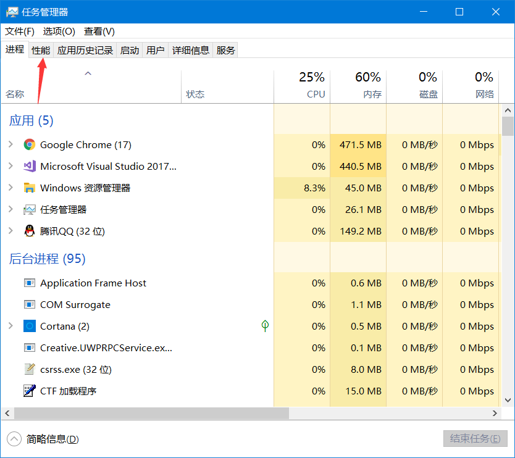Open the 选项(O) menu

click(x=59, y=31)
